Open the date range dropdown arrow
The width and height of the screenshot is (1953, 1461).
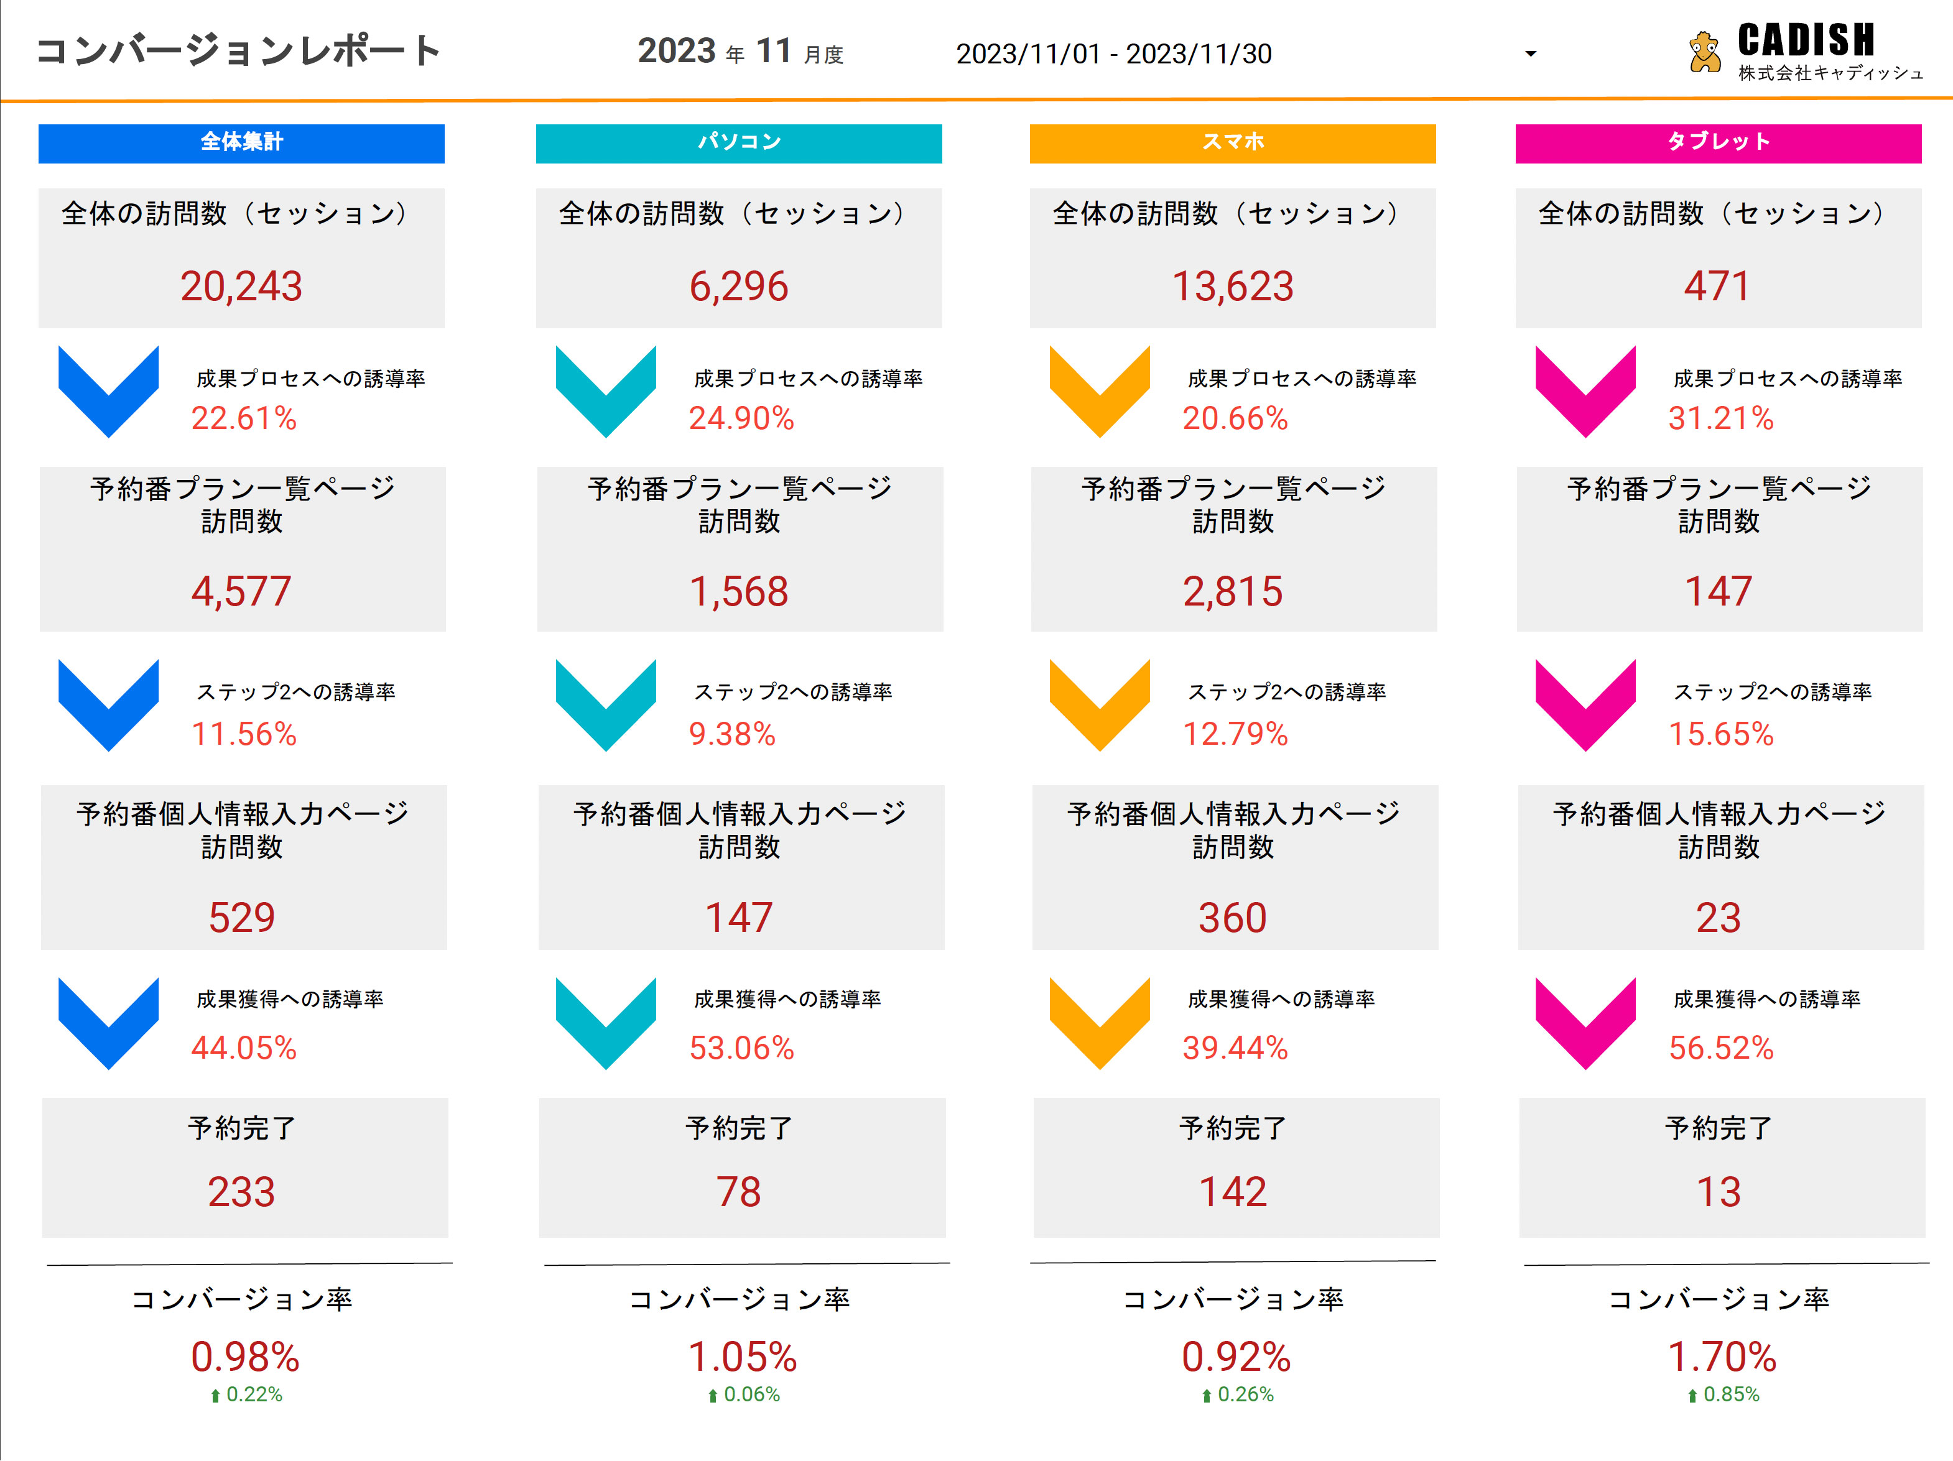pos(1530,54)
